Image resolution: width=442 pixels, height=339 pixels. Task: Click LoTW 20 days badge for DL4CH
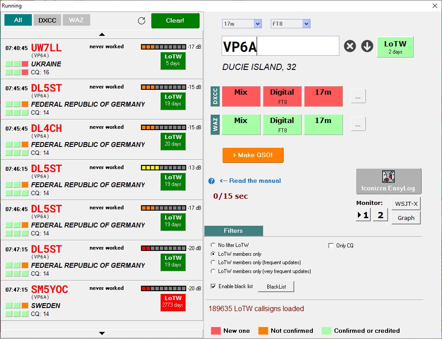(x=173, y=141)
